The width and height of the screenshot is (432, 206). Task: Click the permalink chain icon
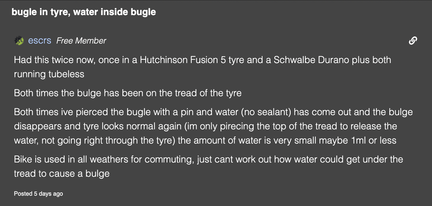click(x=413, y=41)
